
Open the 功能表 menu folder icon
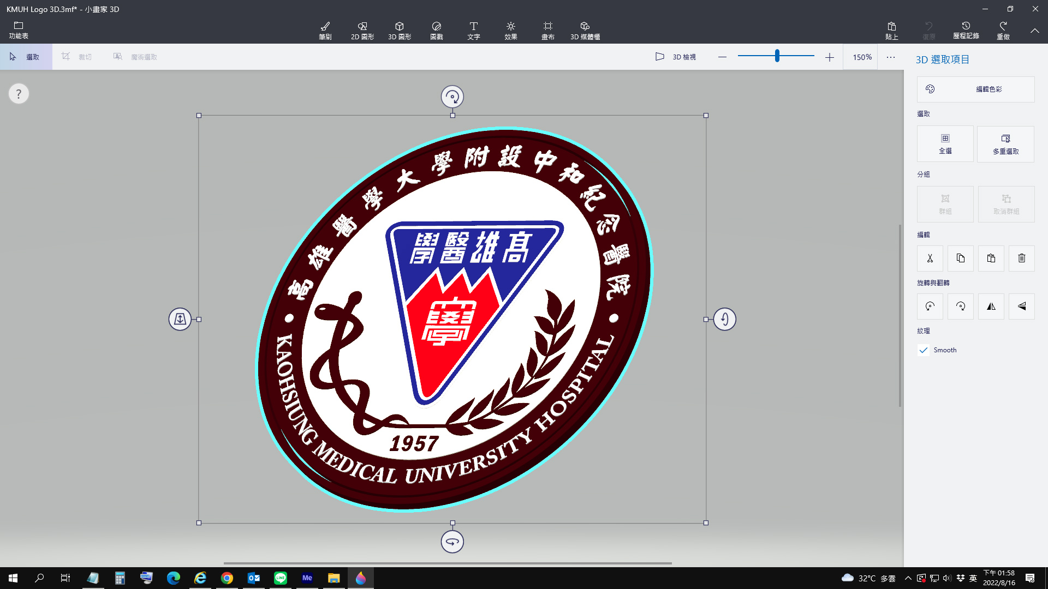pos(18,30)
